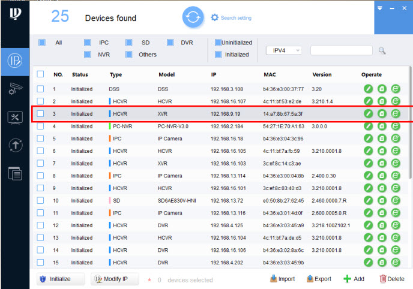Edit device row 1 DSS pencil icon
Screen dimensions: 413x289
(x=368, y=89)
